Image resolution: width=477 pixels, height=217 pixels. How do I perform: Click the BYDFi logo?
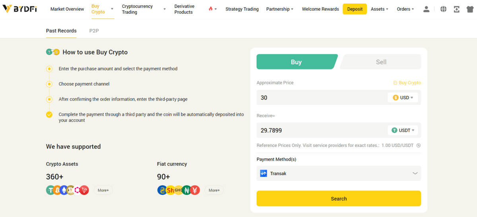[19, 9]
